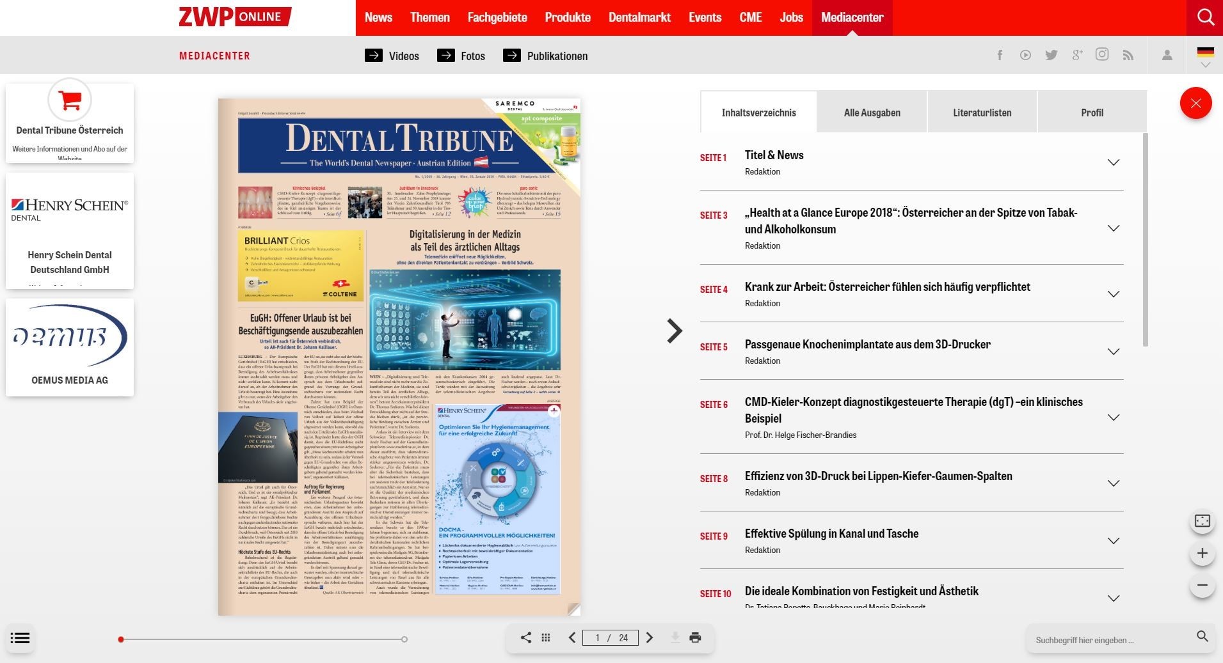1223x663 pixels.
Task: Open the News menu
Action: pyautogui.click(x=378, y=17)
